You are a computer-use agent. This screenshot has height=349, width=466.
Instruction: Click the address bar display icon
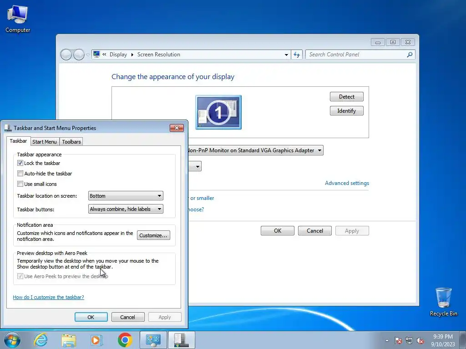click(96, 55)
